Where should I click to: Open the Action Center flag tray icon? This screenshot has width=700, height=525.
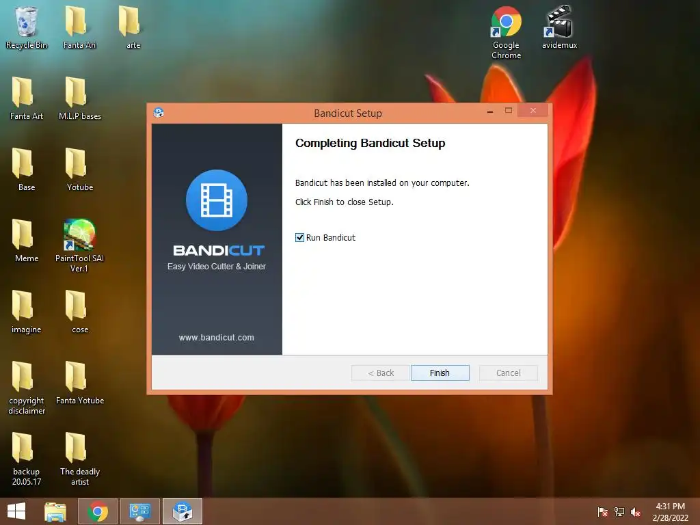pyautogui.click(x=602, y=512)
